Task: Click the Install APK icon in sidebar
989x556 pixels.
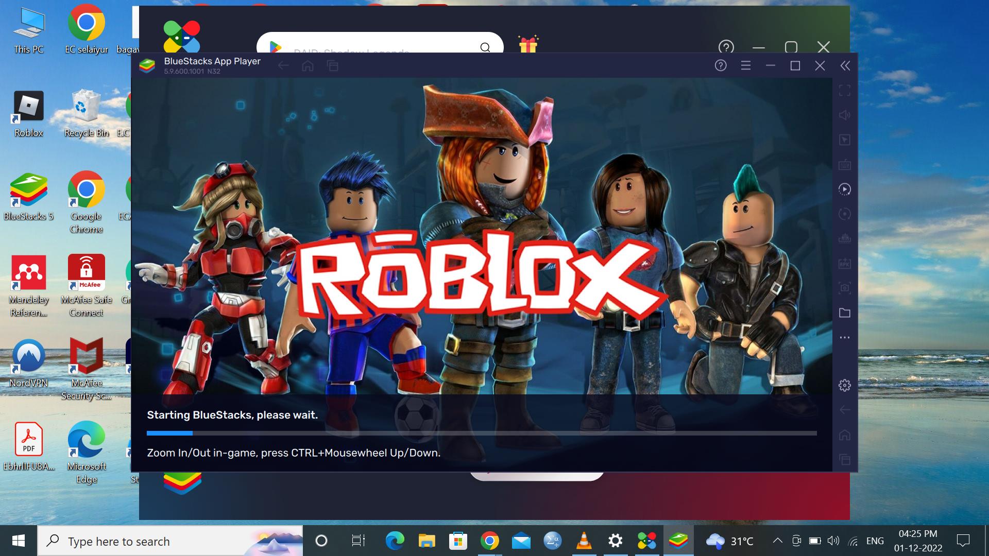Action: (845, 264)
